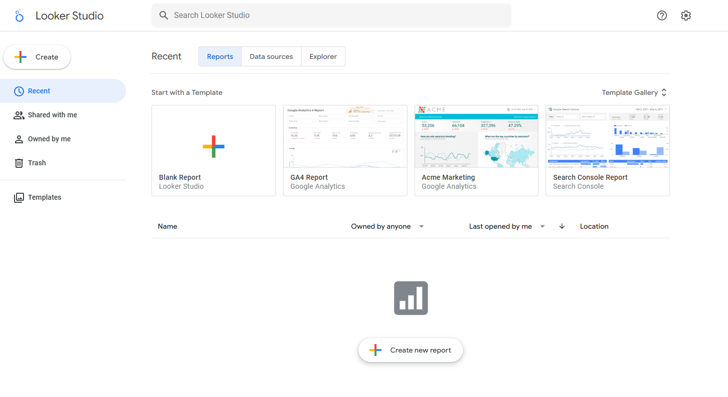Image resolution: width=728 pixels, height=397 pixels.
Task: Open Trash via the bin icon
Action: [19, 163]
